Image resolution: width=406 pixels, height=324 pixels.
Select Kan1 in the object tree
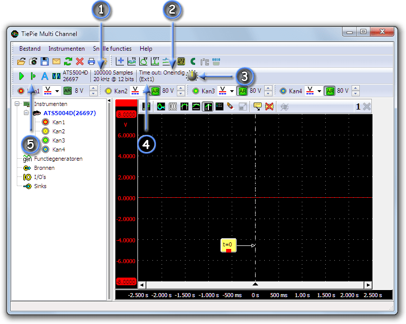tap(58, 122)
